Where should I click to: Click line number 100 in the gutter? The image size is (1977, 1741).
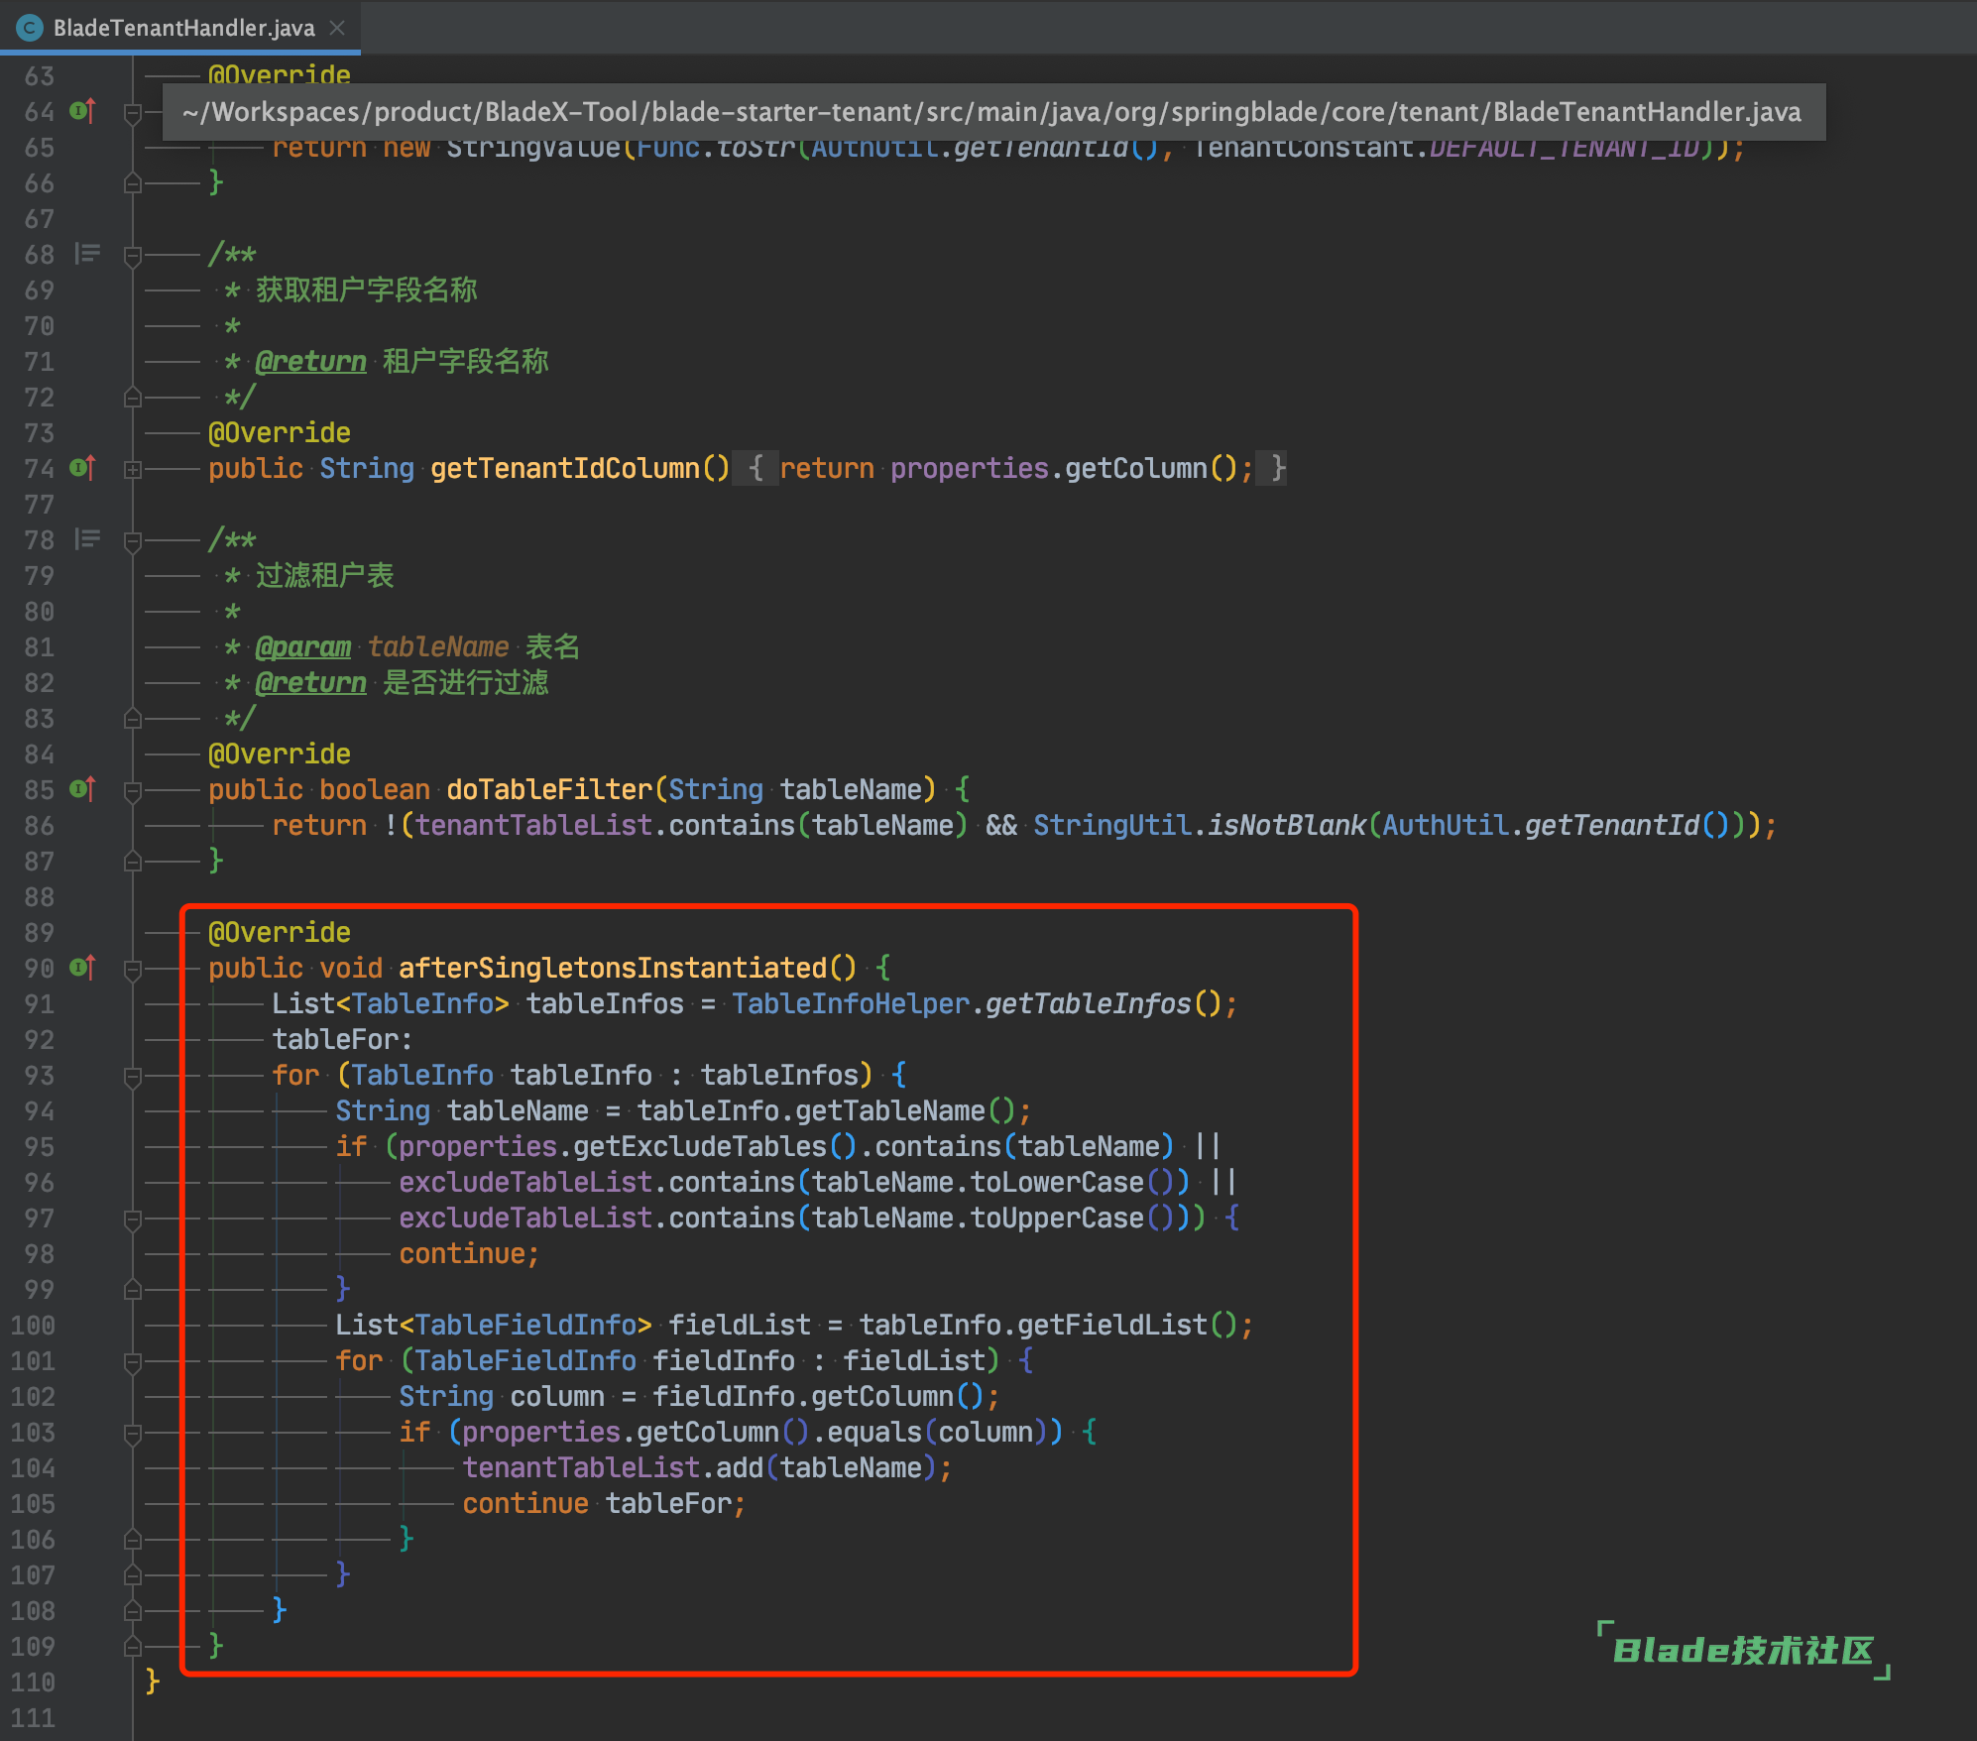tap(33, 1326)
